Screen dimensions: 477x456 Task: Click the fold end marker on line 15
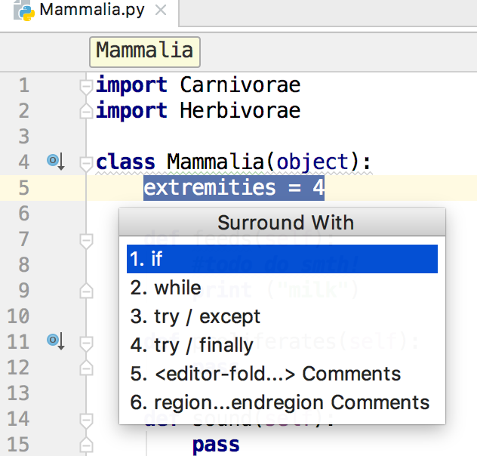tap(86, 445)
